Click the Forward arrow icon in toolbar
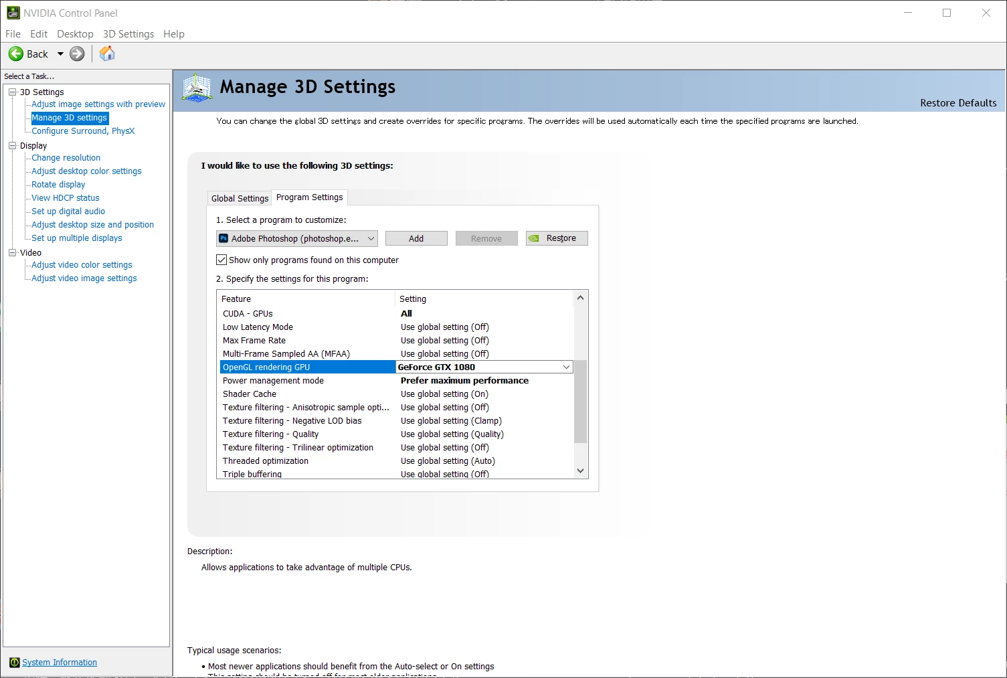Viewport: 1007px width, 678px height. coord(77,54)
